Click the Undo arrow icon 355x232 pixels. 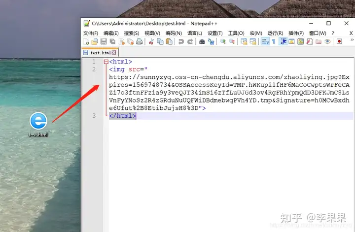pyautogui.click(x=181, y=41)
